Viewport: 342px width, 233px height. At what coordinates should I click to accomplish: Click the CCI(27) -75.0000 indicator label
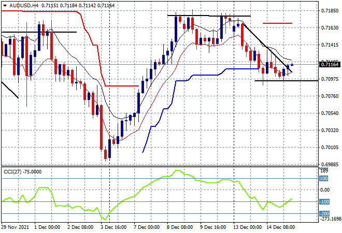coord(22,172)
